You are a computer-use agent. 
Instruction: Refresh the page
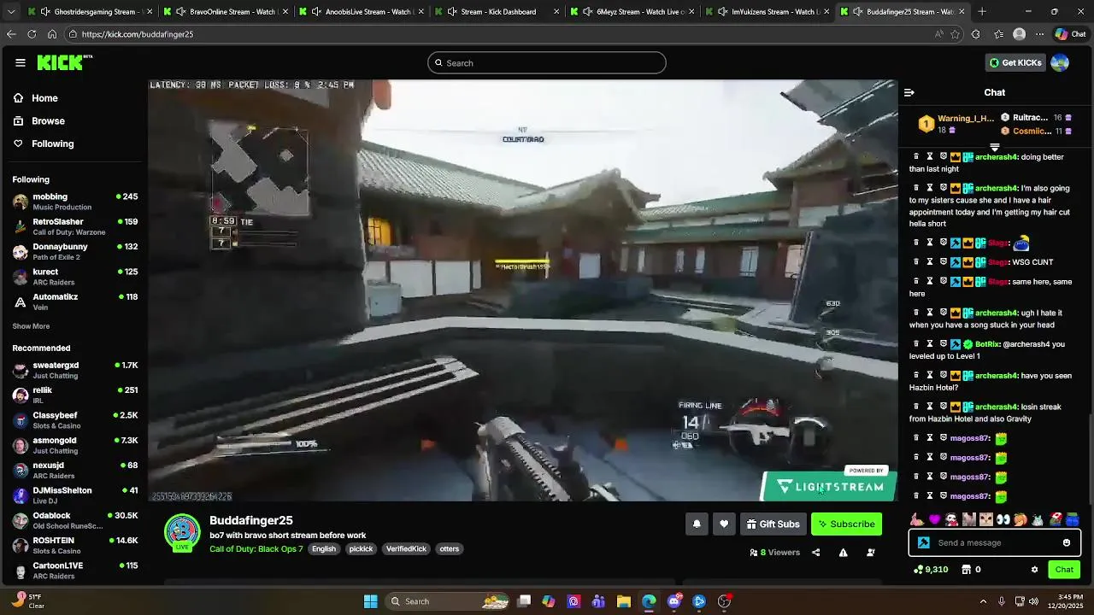tap(32, 34)
